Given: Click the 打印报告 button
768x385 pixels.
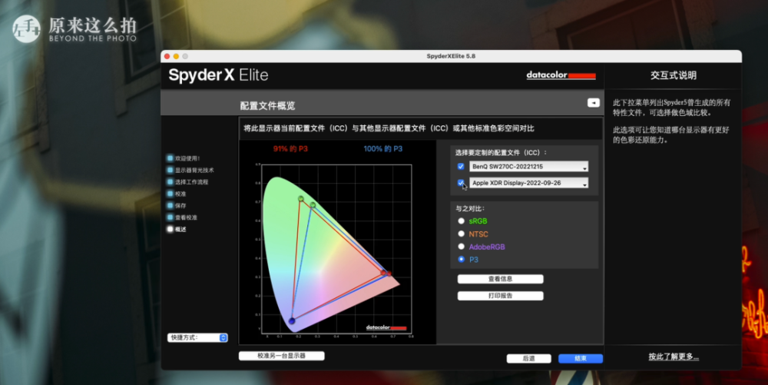Looking at the screenshot, I should point(500,296).
